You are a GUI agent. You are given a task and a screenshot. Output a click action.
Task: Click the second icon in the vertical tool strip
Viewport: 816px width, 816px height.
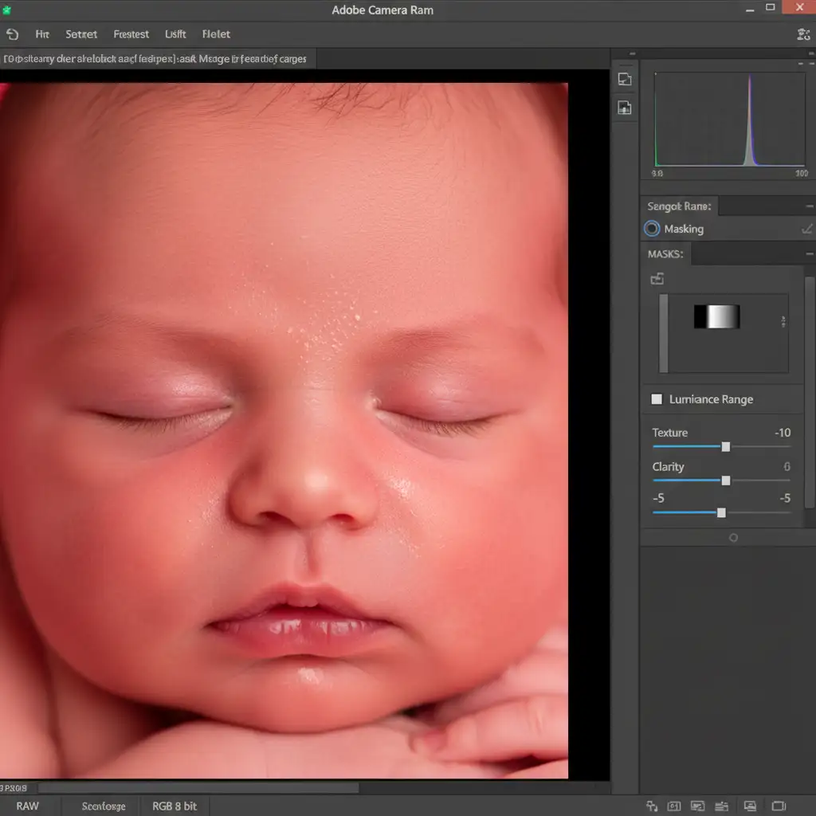click(x=625, y=108)
